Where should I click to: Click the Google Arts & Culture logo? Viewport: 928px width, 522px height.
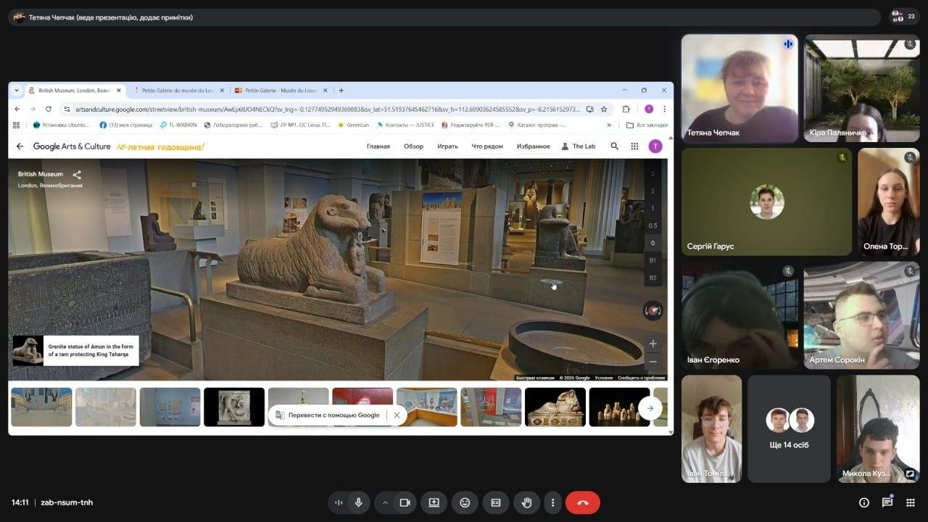pos(72,146)
